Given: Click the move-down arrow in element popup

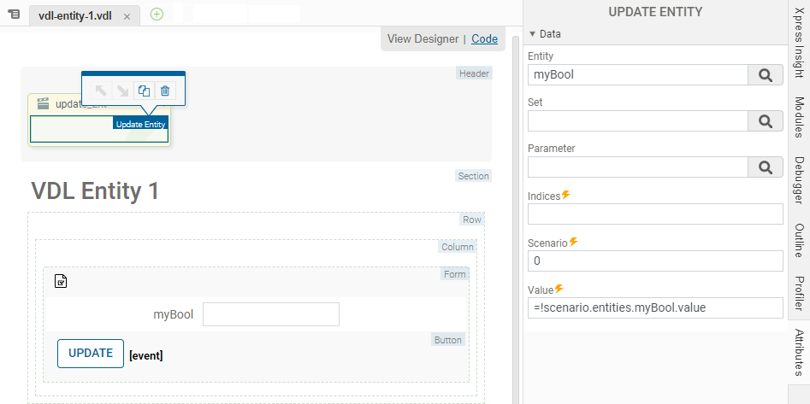Looking at the screenshot, I should tap(122, 91).
